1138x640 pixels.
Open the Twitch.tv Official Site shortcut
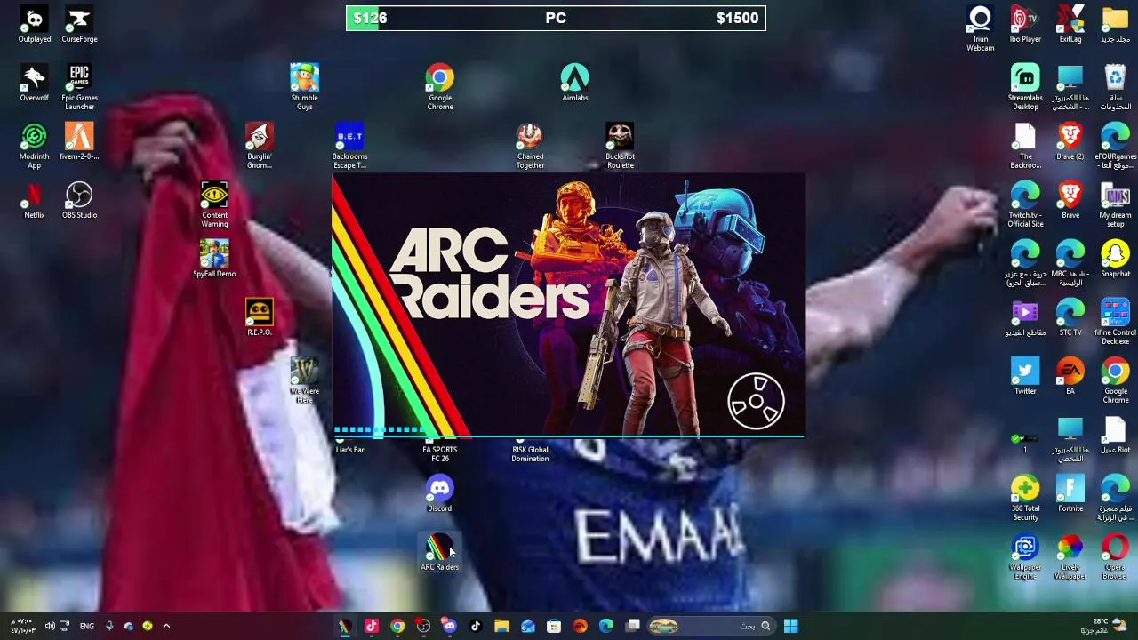1025,204
